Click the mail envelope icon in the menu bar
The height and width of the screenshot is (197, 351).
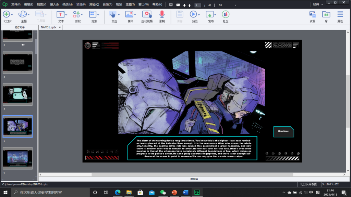(x=178, y=5)
